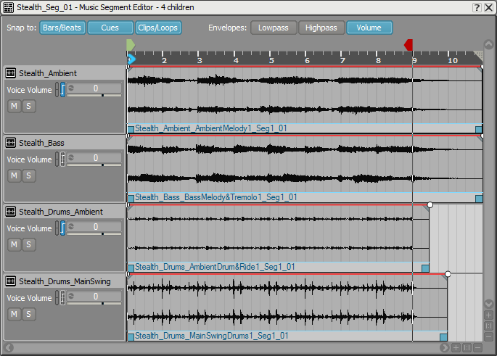Viewport: 497px width, 356px height.
Task: Select Stealth_Drums_Ambient volume envelope end point
Action: click(x=430, y=205)
